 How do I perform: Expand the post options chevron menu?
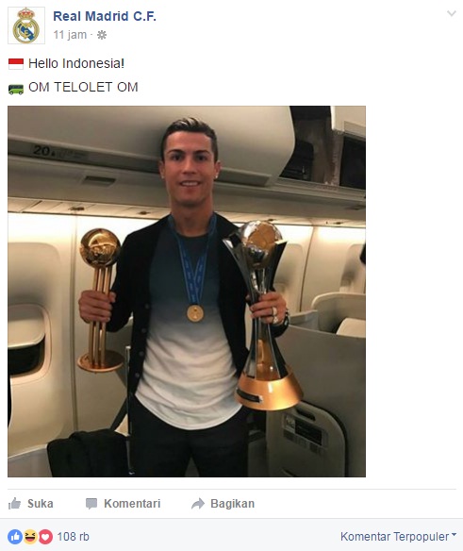452,14
